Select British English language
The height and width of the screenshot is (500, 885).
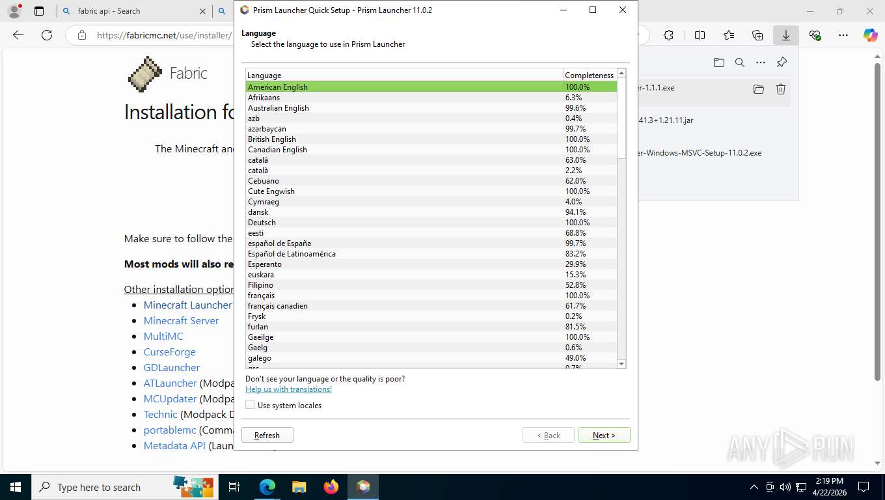tap(431, 139)
